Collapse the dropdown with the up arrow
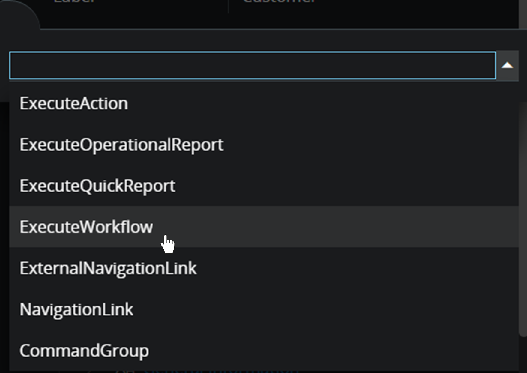The width and height of the screenshot is (527, 373). pos(507,65)
